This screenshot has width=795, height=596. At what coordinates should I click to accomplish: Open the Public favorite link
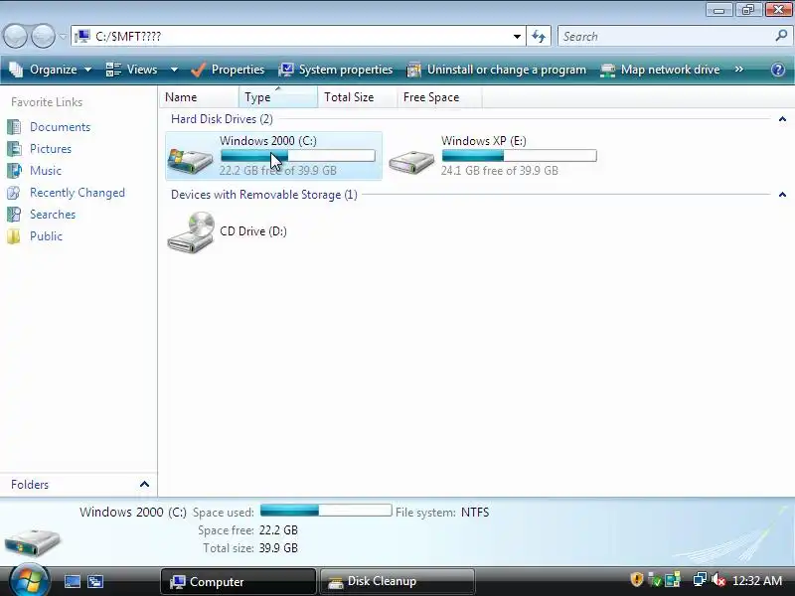click(46, 236)
